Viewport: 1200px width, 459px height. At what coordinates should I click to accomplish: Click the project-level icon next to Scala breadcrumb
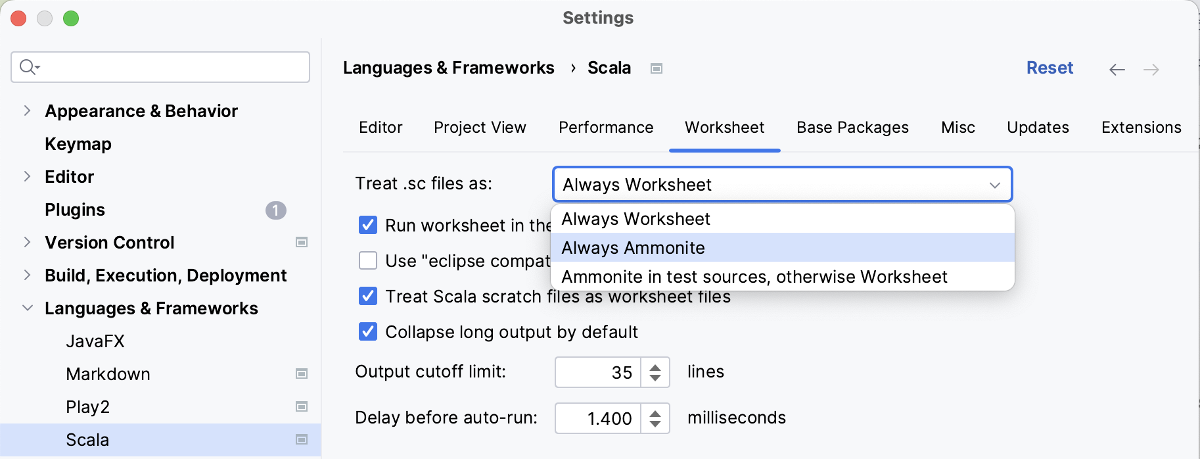coord(656,68)
